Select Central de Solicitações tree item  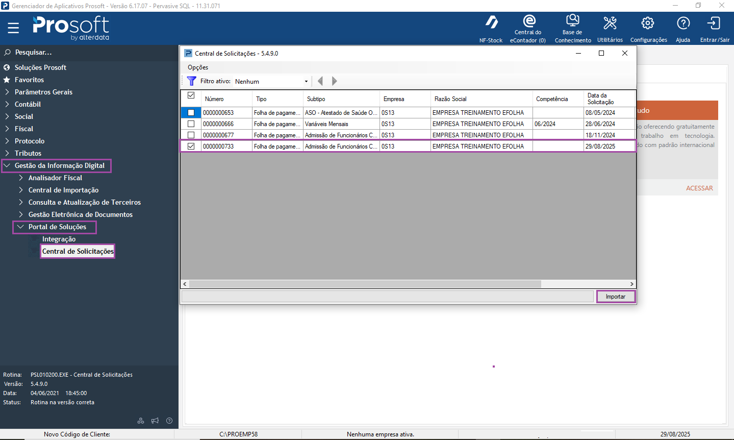78,251
